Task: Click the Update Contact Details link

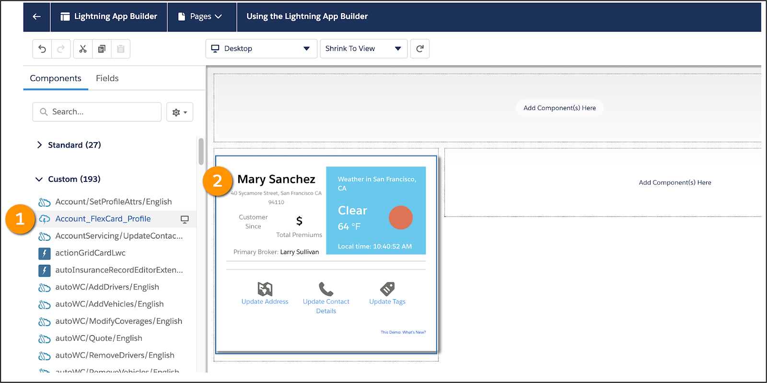Action: click(326, 306)
